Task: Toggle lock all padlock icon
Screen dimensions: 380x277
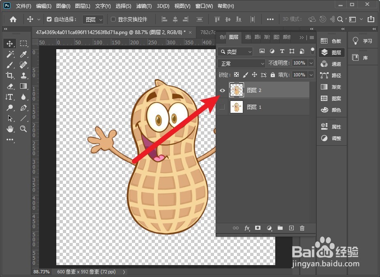Action: click(x=273, y=75)
